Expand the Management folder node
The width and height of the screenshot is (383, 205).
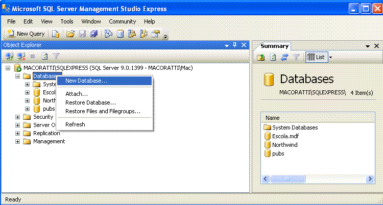coord(17,141)
